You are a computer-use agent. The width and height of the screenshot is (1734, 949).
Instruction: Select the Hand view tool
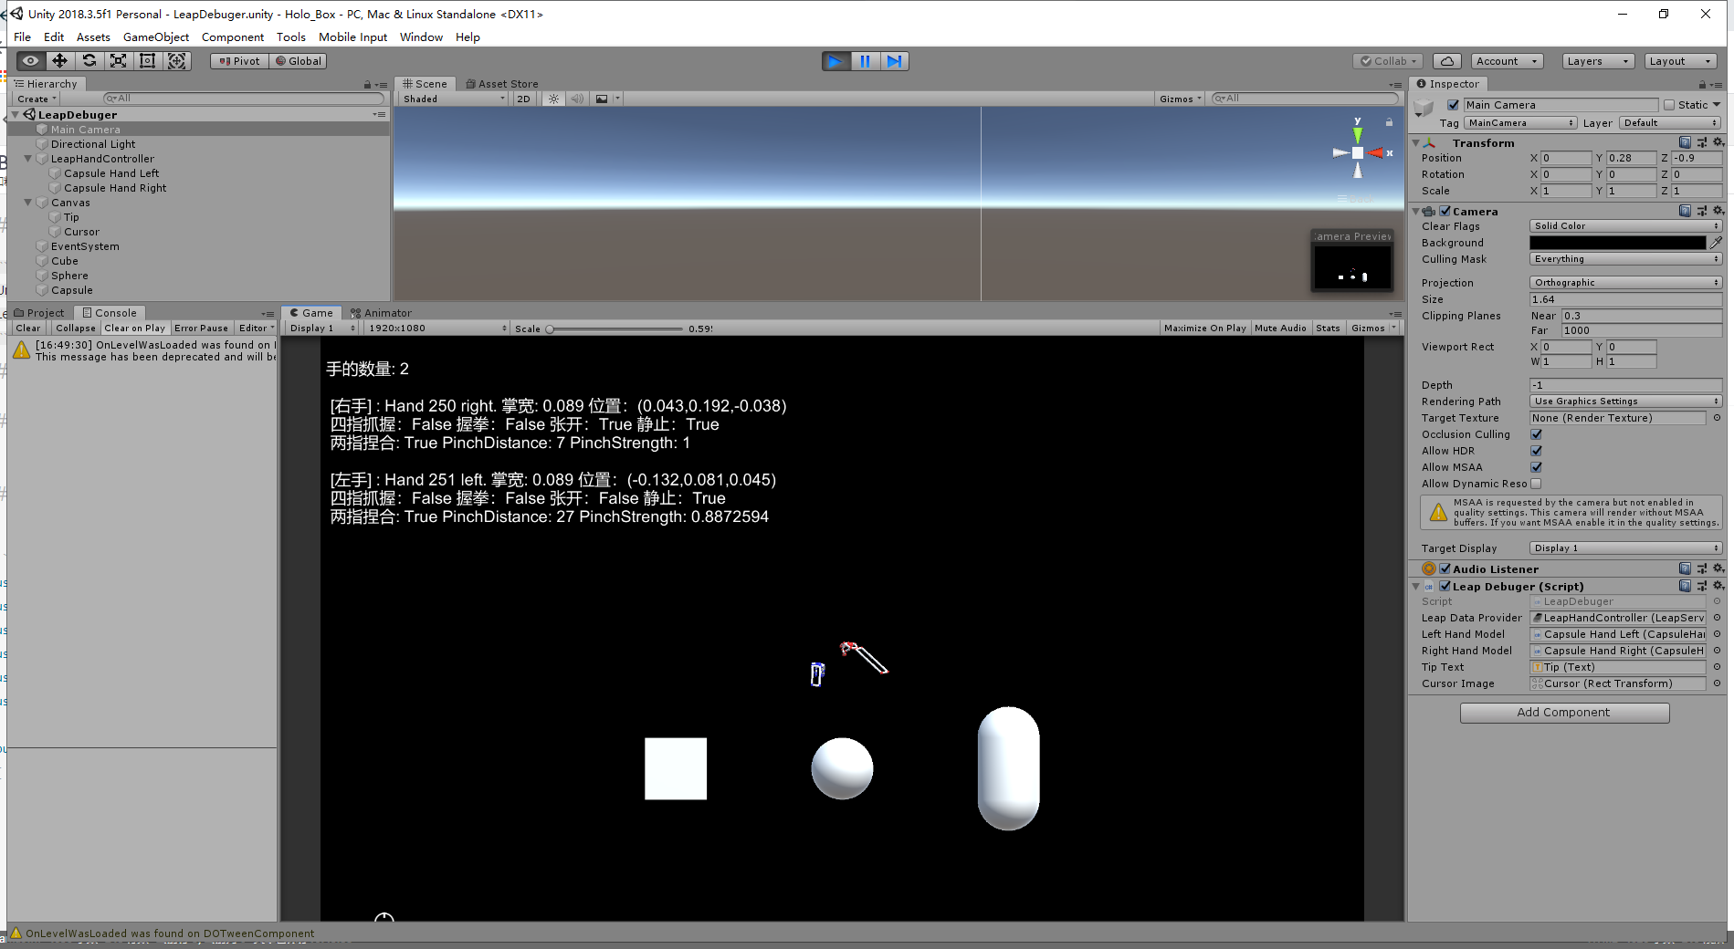click(x=30, y=60)
